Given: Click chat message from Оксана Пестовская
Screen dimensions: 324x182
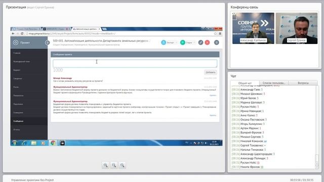Looking at the screenshot, I should click(x=249, y=119).
